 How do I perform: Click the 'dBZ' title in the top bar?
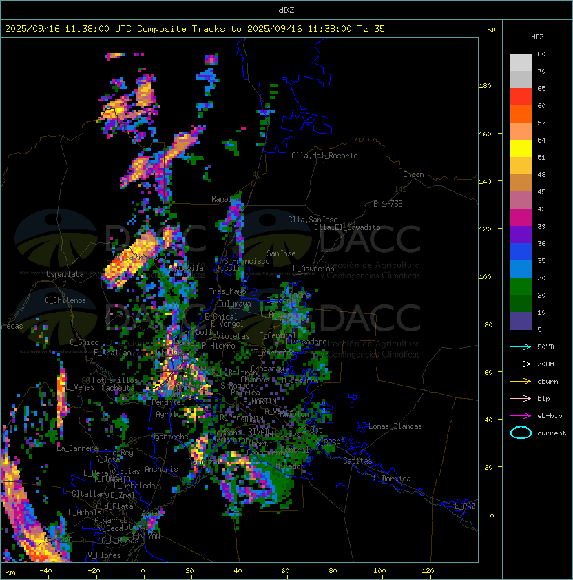[286, 10]
